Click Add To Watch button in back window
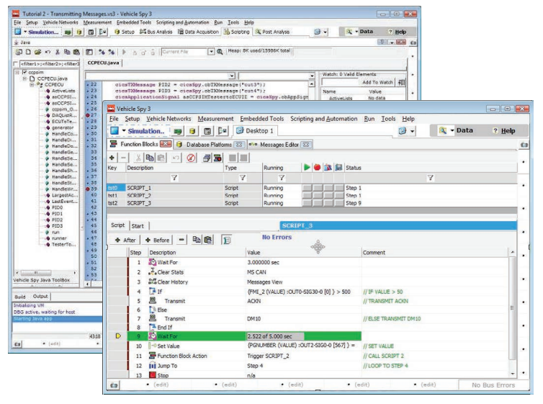 377,82
